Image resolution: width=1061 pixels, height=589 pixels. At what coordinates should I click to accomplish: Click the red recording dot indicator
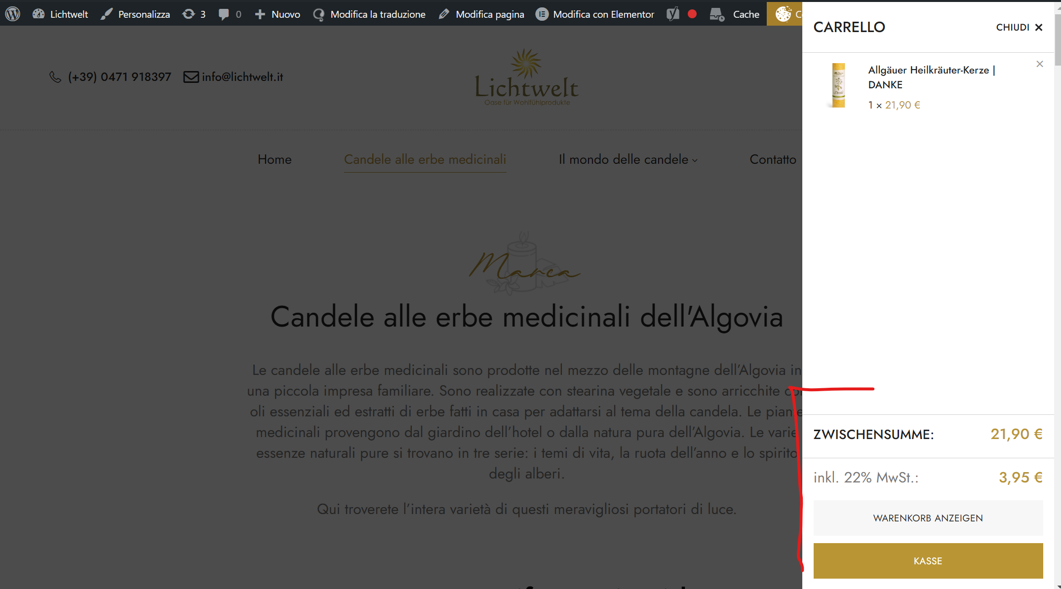coord(692,14)
